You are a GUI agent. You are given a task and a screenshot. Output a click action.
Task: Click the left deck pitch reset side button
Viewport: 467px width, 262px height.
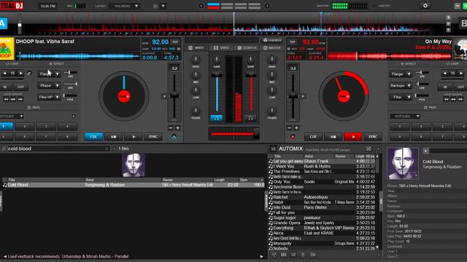164,96
